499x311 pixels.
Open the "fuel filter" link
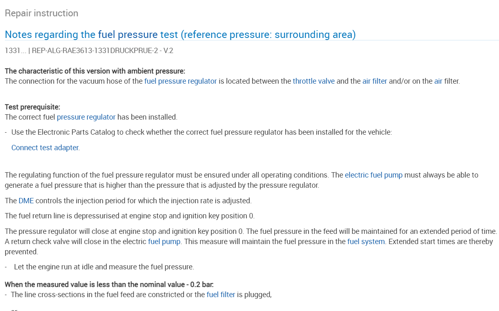[221, 294]
